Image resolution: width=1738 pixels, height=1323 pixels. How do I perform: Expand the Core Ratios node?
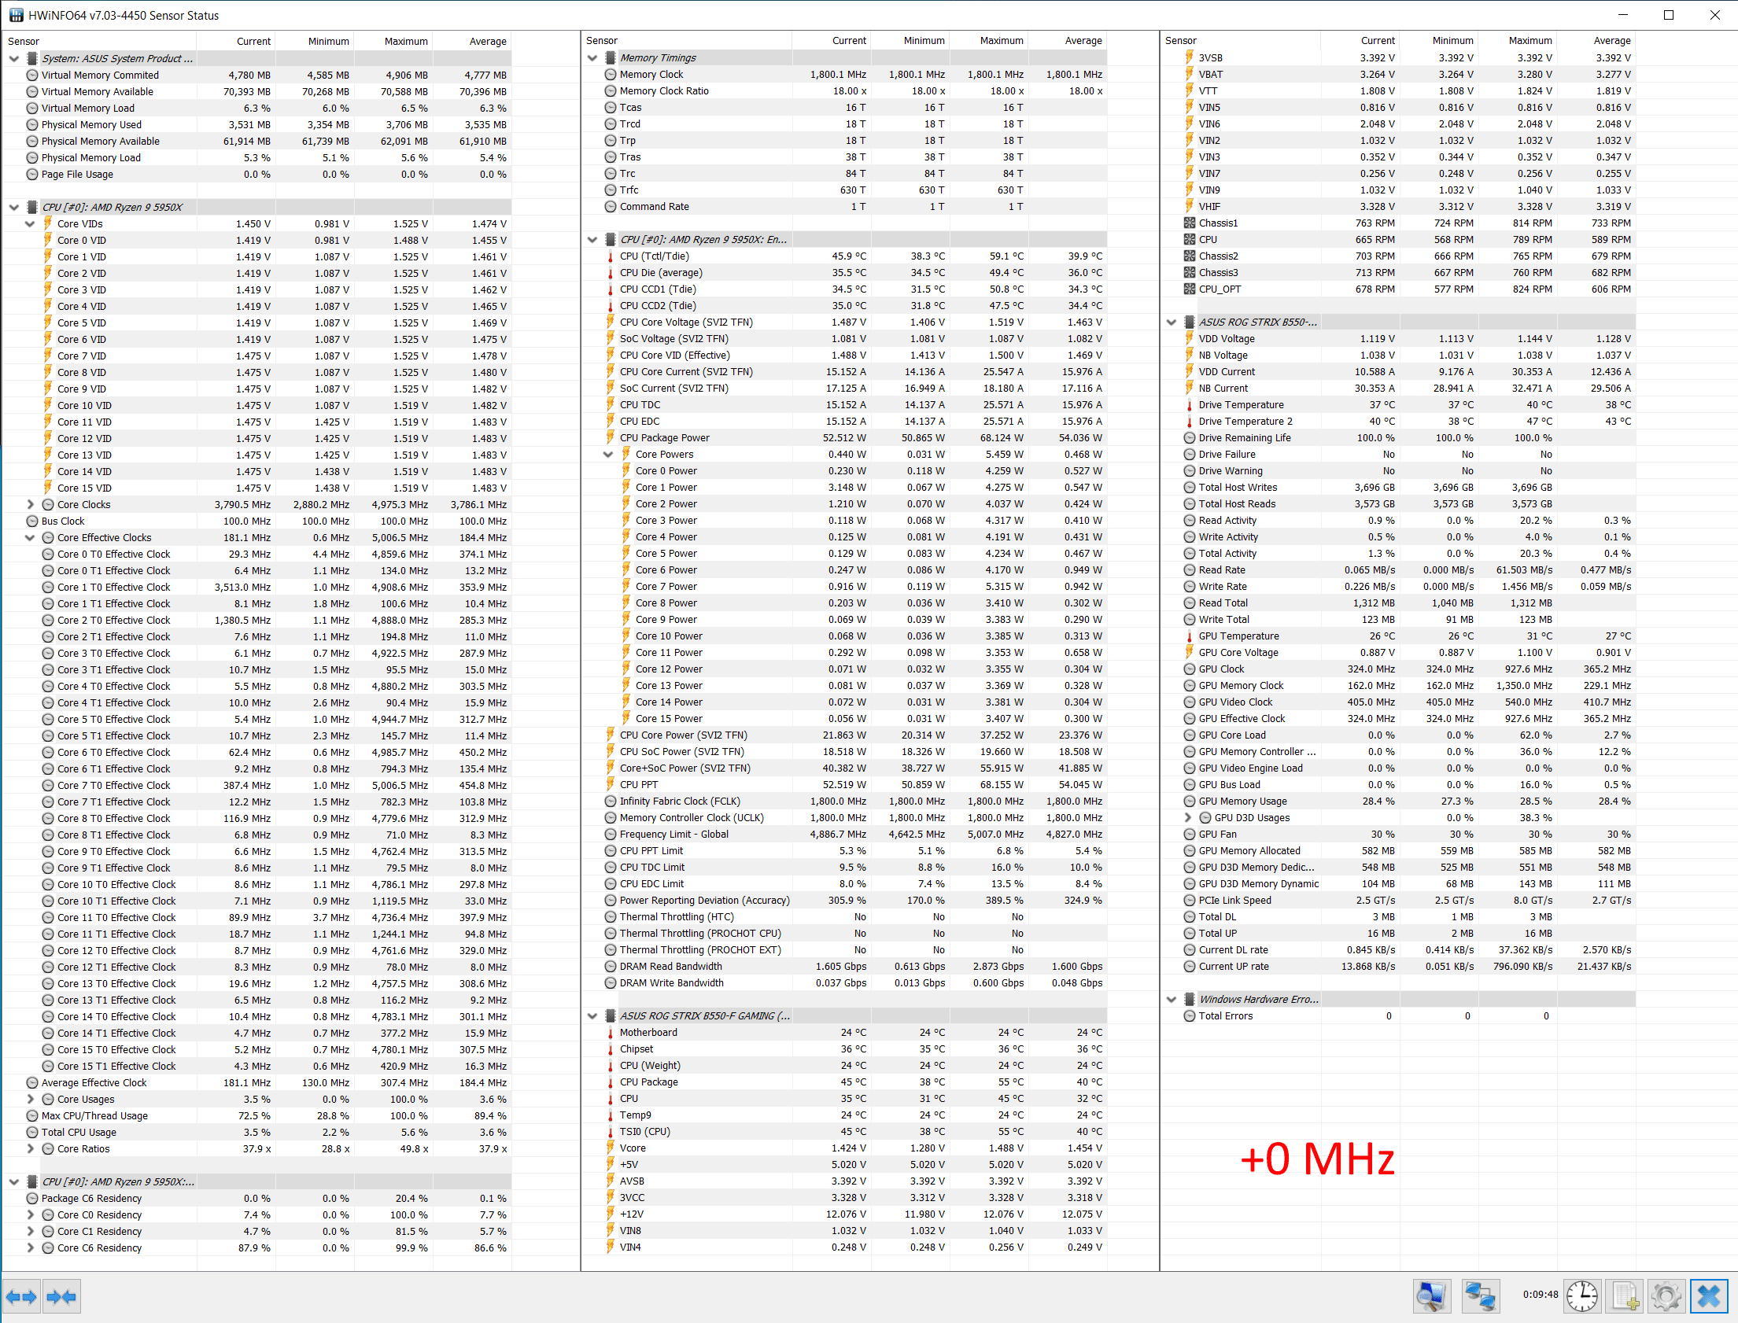[30, 1149]
